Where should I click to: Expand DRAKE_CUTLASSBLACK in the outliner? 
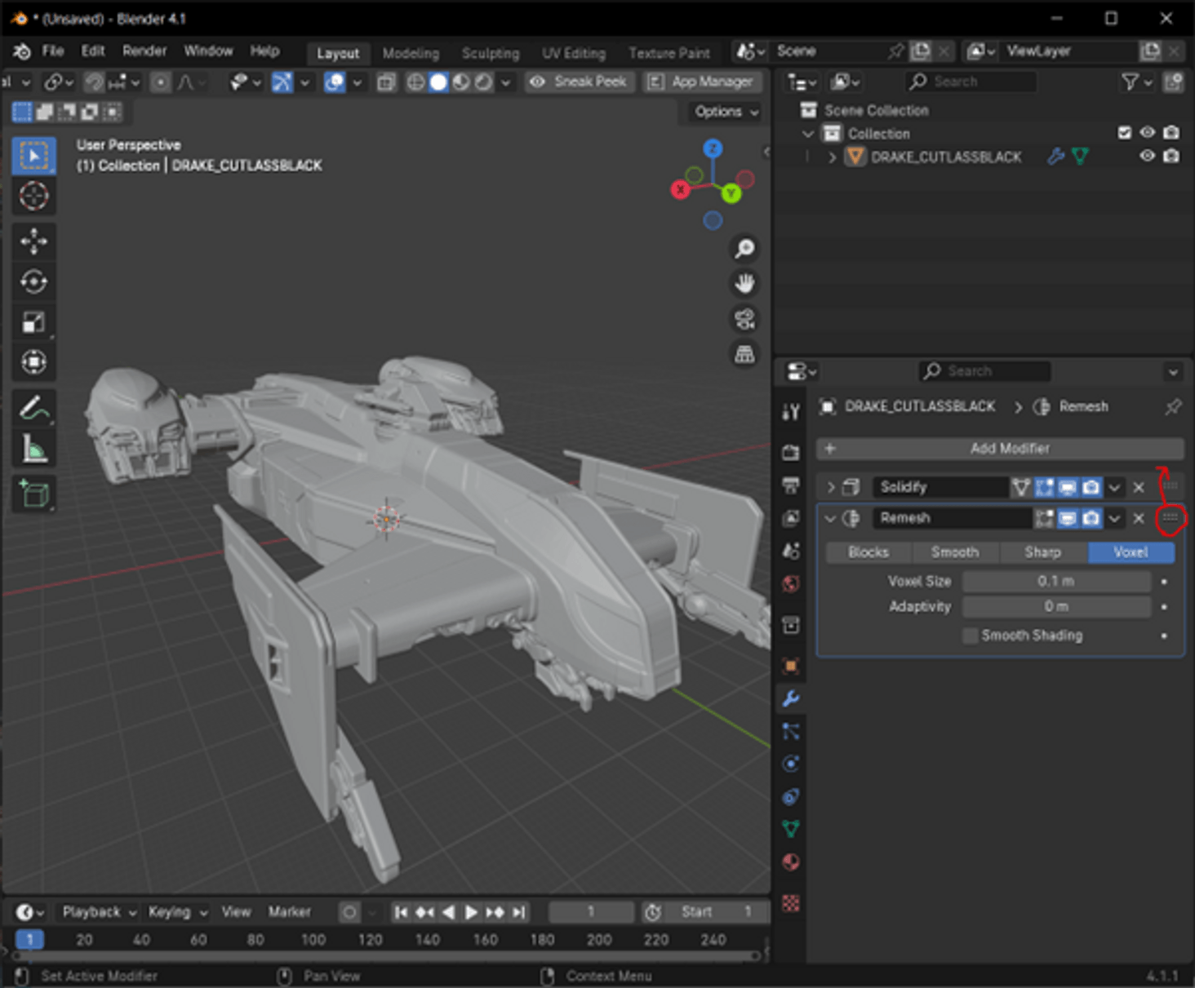[x=832, y=157]
